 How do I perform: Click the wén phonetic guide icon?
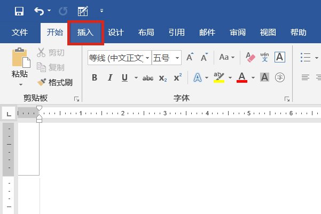tap(264, 57)
